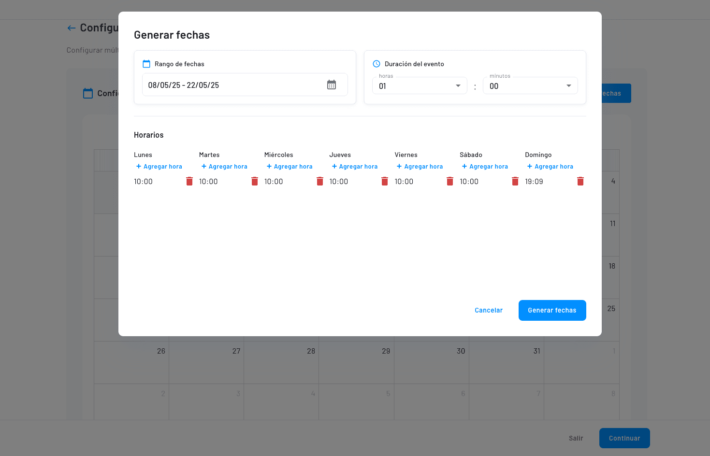Click the date range field 08/05/25 - 22/05/25
The height and width of the screenshot is (456, 710).
pyautogui.click(x=245, y=85)
